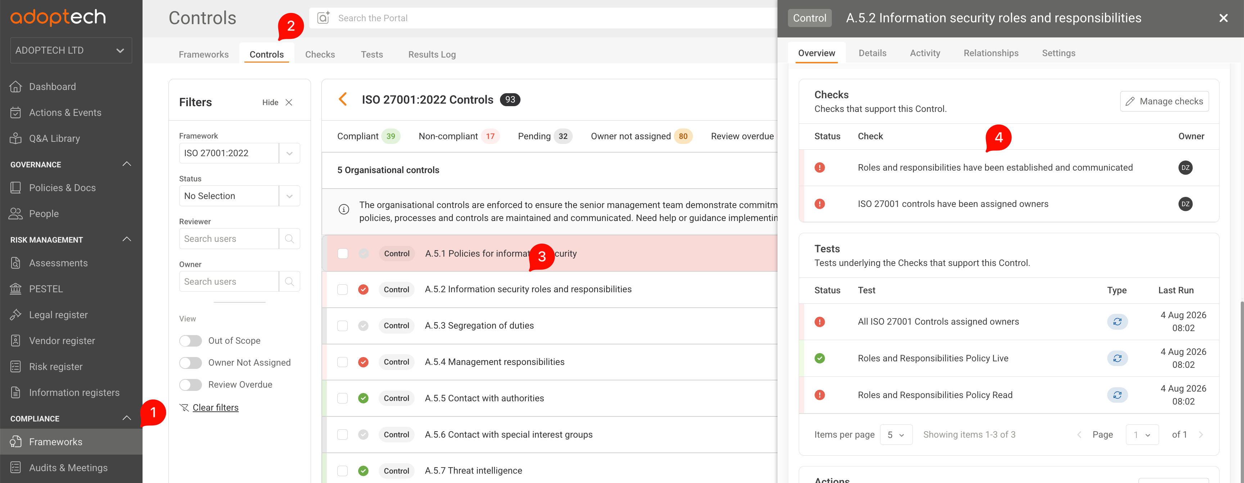Open the Settings tab of control panel
This screenshot has height=483, width=1244.
coord(1058,53)
